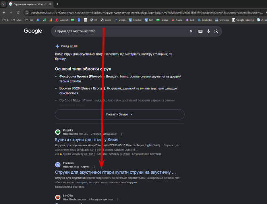This screenshot has width=267, height=204.
Task: Open the Scr bookmarks folder
Action: (29, 20)
